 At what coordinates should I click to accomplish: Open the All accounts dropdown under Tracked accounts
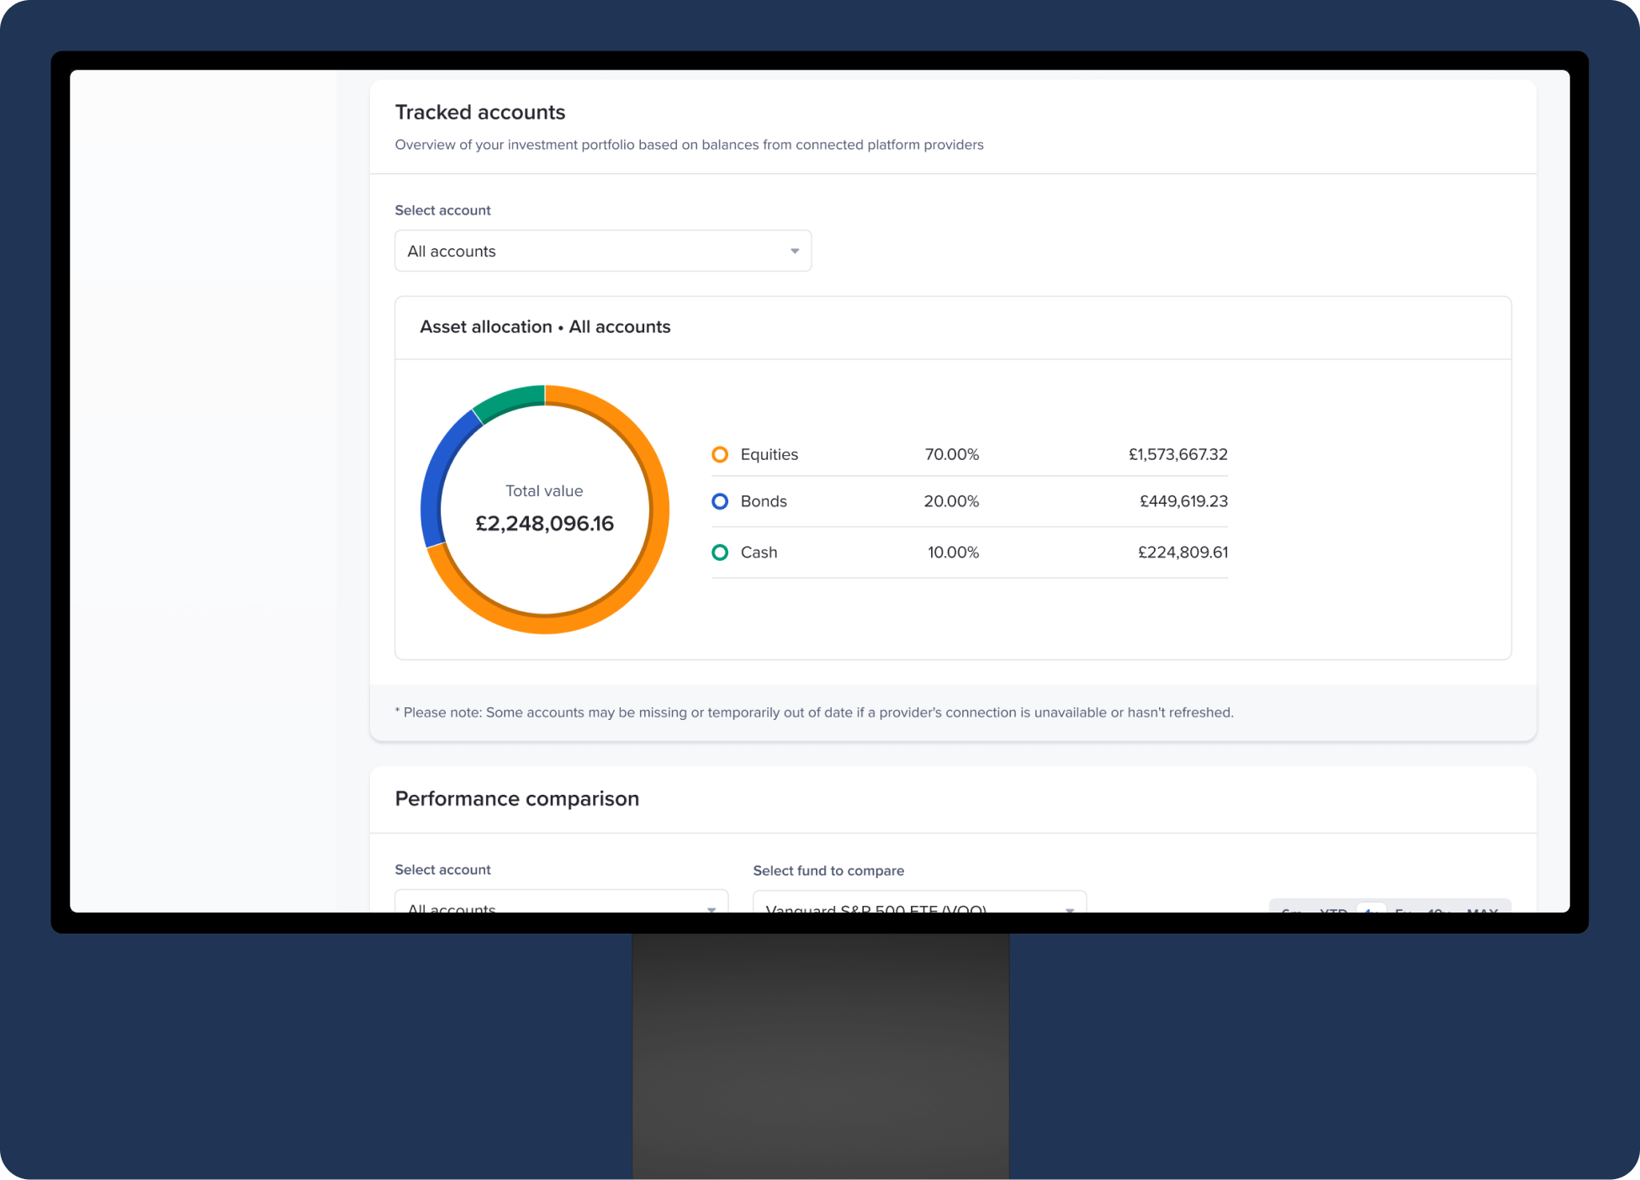click(x=602, y=251)
